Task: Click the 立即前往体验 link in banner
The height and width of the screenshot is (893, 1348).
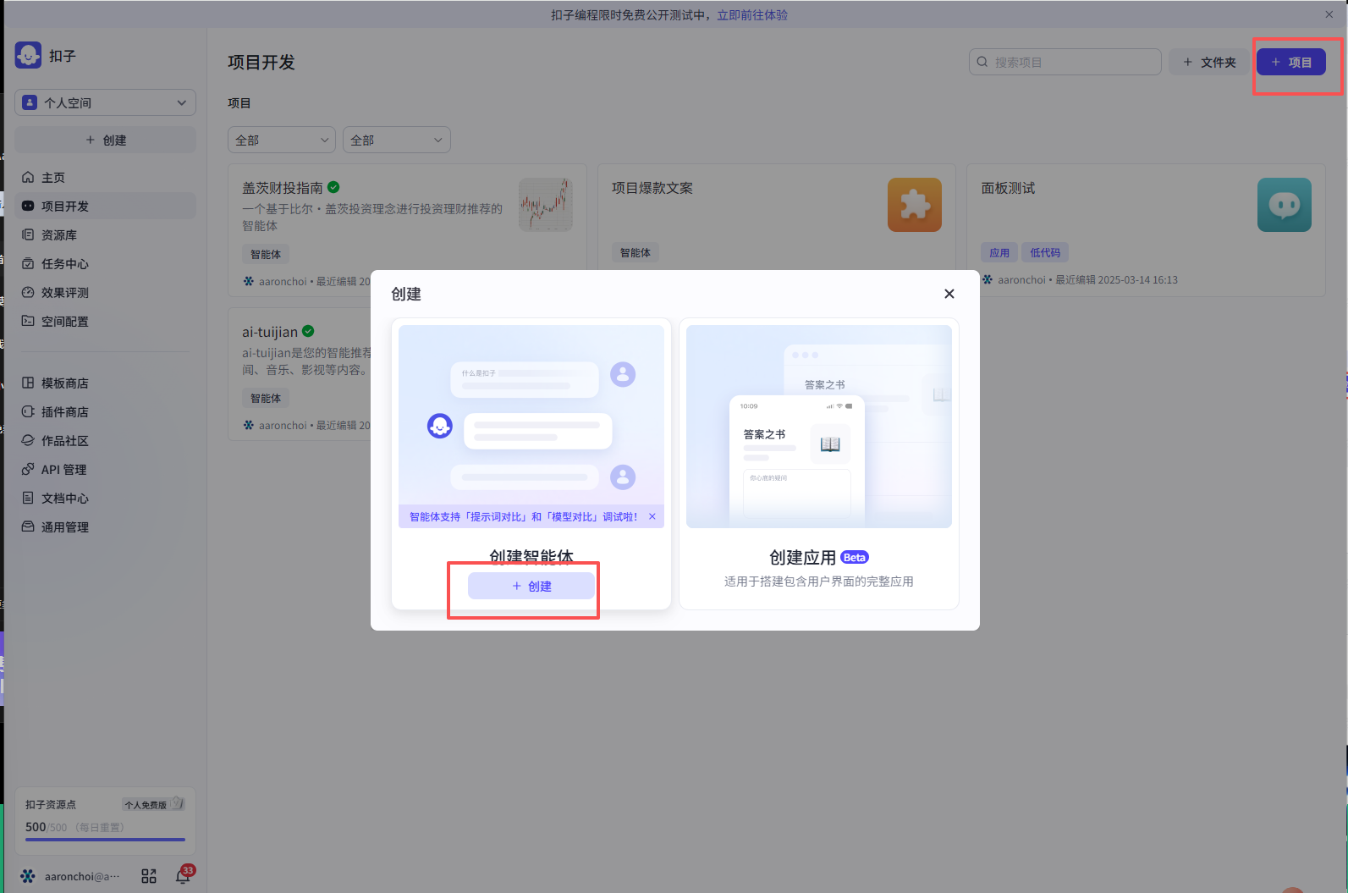Action: (x=752, y=15)
